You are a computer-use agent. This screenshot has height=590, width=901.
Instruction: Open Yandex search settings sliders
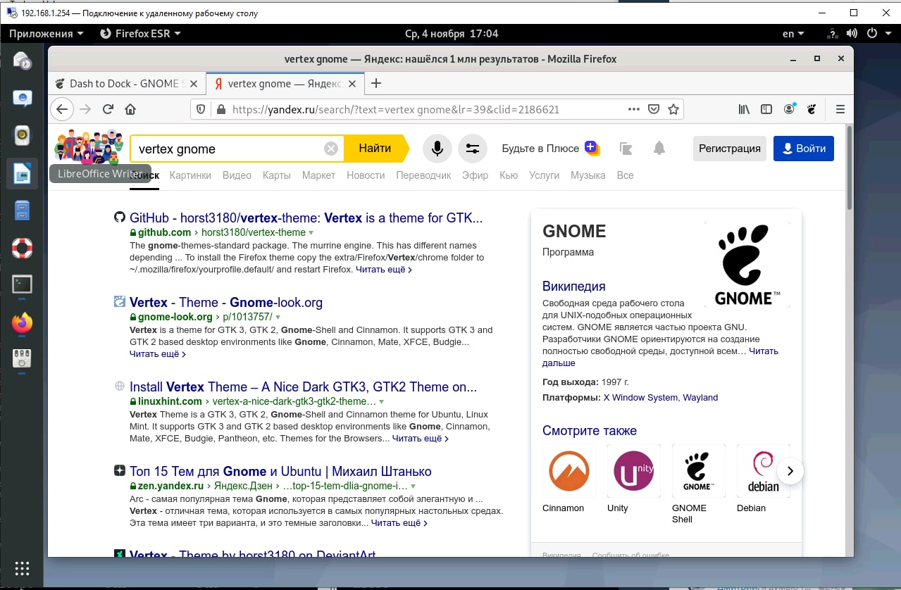click(473, 149)
